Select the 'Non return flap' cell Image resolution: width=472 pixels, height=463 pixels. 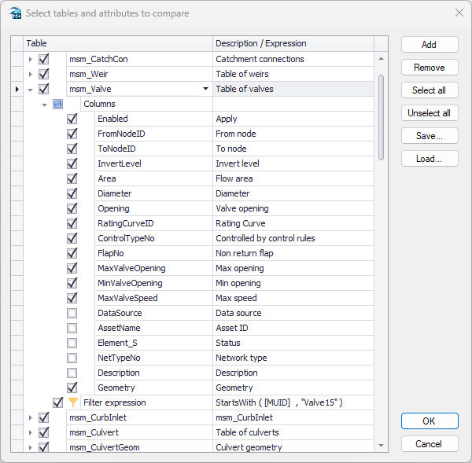pyautogui.click(x=293, y=253)
